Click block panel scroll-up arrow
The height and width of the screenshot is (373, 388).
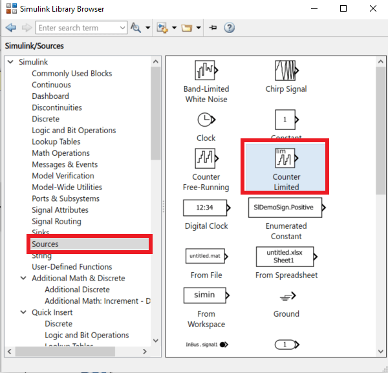[x=381, y=61]
